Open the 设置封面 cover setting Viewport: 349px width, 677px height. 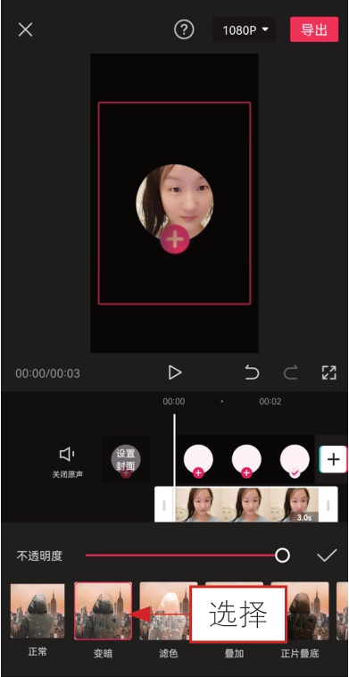[x=126, y=459]
